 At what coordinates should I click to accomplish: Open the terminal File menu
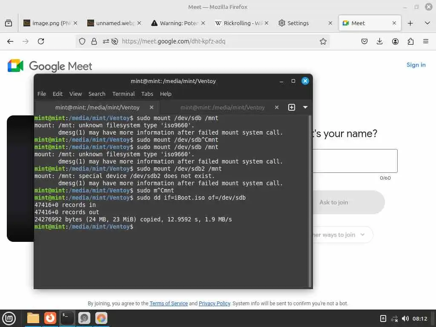tap(42, 94)
